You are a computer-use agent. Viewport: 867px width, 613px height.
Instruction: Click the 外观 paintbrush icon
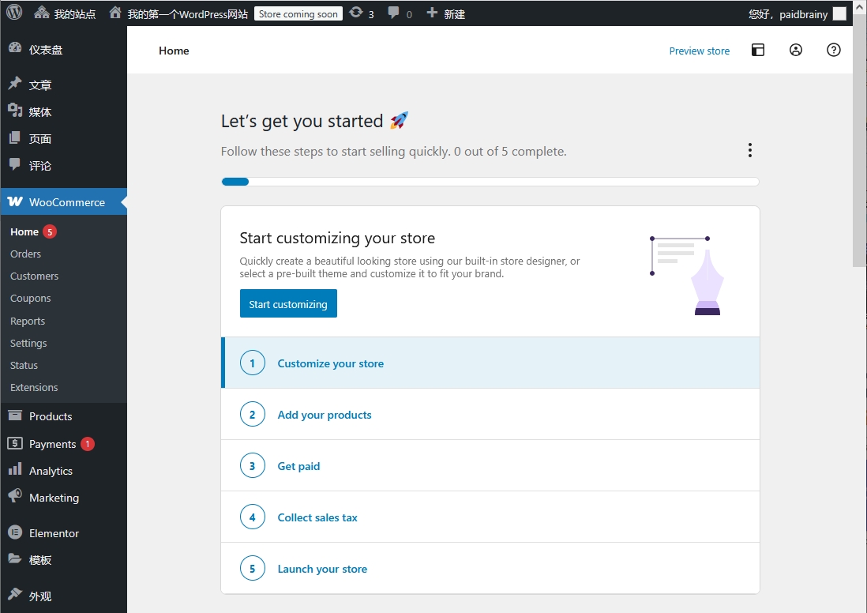pyautogui.click(x=15, y=595)
